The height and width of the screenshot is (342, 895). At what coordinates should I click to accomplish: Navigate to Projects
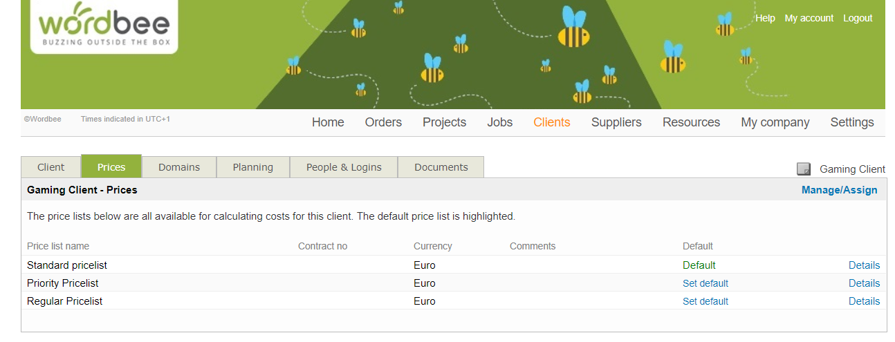[444, 122]
